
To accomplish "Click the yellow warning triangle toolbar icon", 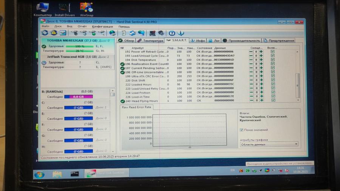I will (54, 33).
